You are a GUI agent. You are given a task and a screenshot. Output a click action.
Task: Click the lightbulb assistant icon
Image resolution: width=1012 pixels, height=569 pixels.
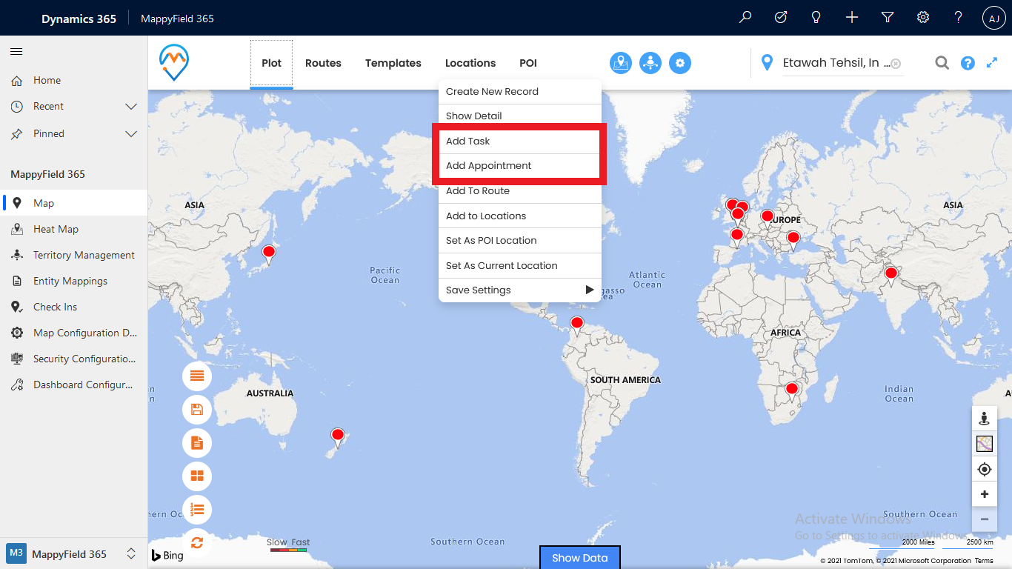(x=816, y=17)
